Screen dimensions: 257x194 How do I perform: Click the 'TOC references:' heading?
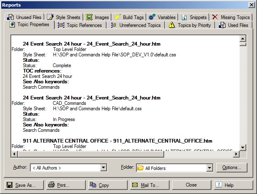click(42, 71)
